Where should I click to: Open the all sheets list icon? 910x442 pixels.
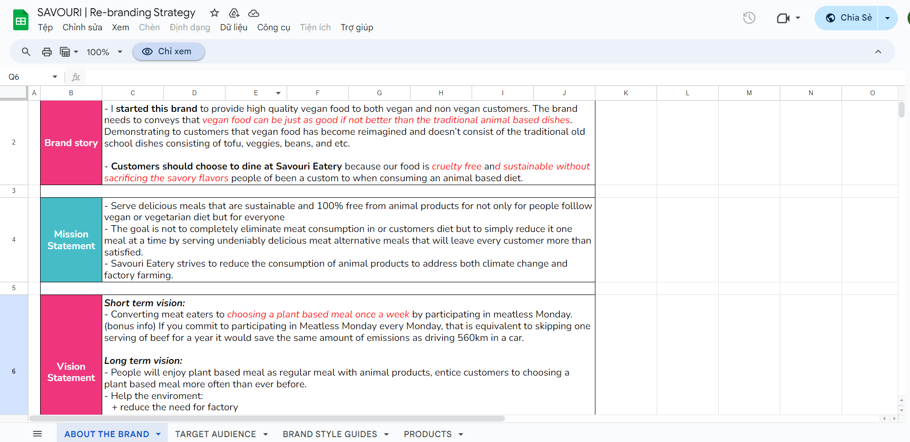click(x=38, y=434)
